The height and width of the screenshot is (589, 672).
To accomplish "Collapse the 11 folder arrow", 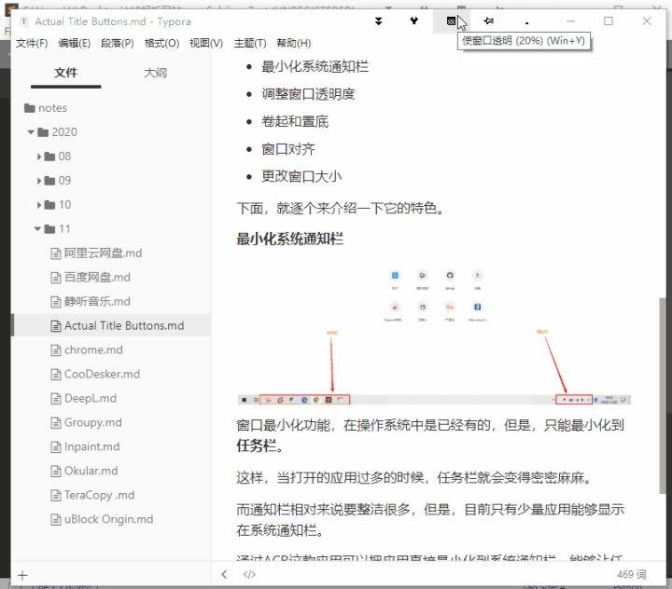I will pyautogui.click(x=37, y=229).
